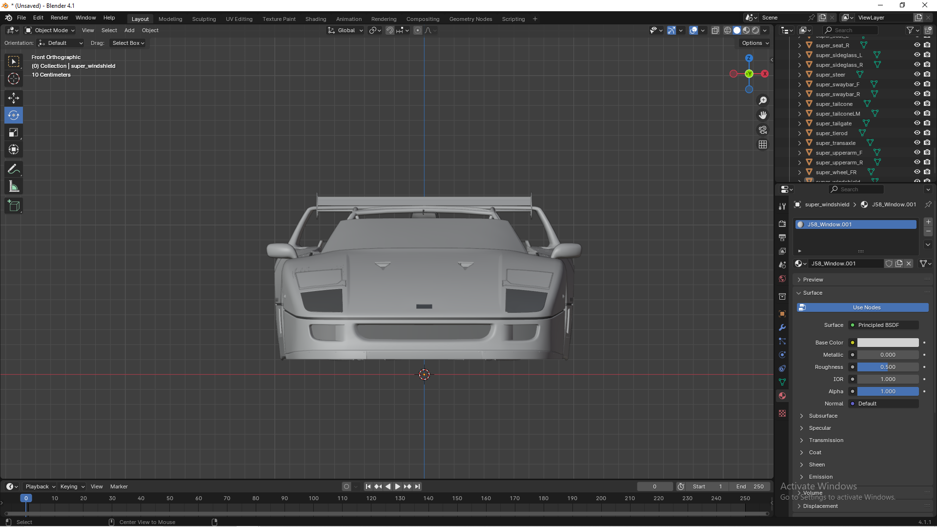The height and width of the screenshot is (527, 937).
Task: Open timeline Marker menu
Action: tap(119, 486)
